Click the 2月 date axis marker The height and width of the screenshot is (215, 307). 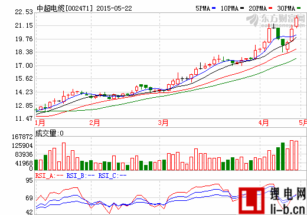pyautogui.click(x=94, y=123)
